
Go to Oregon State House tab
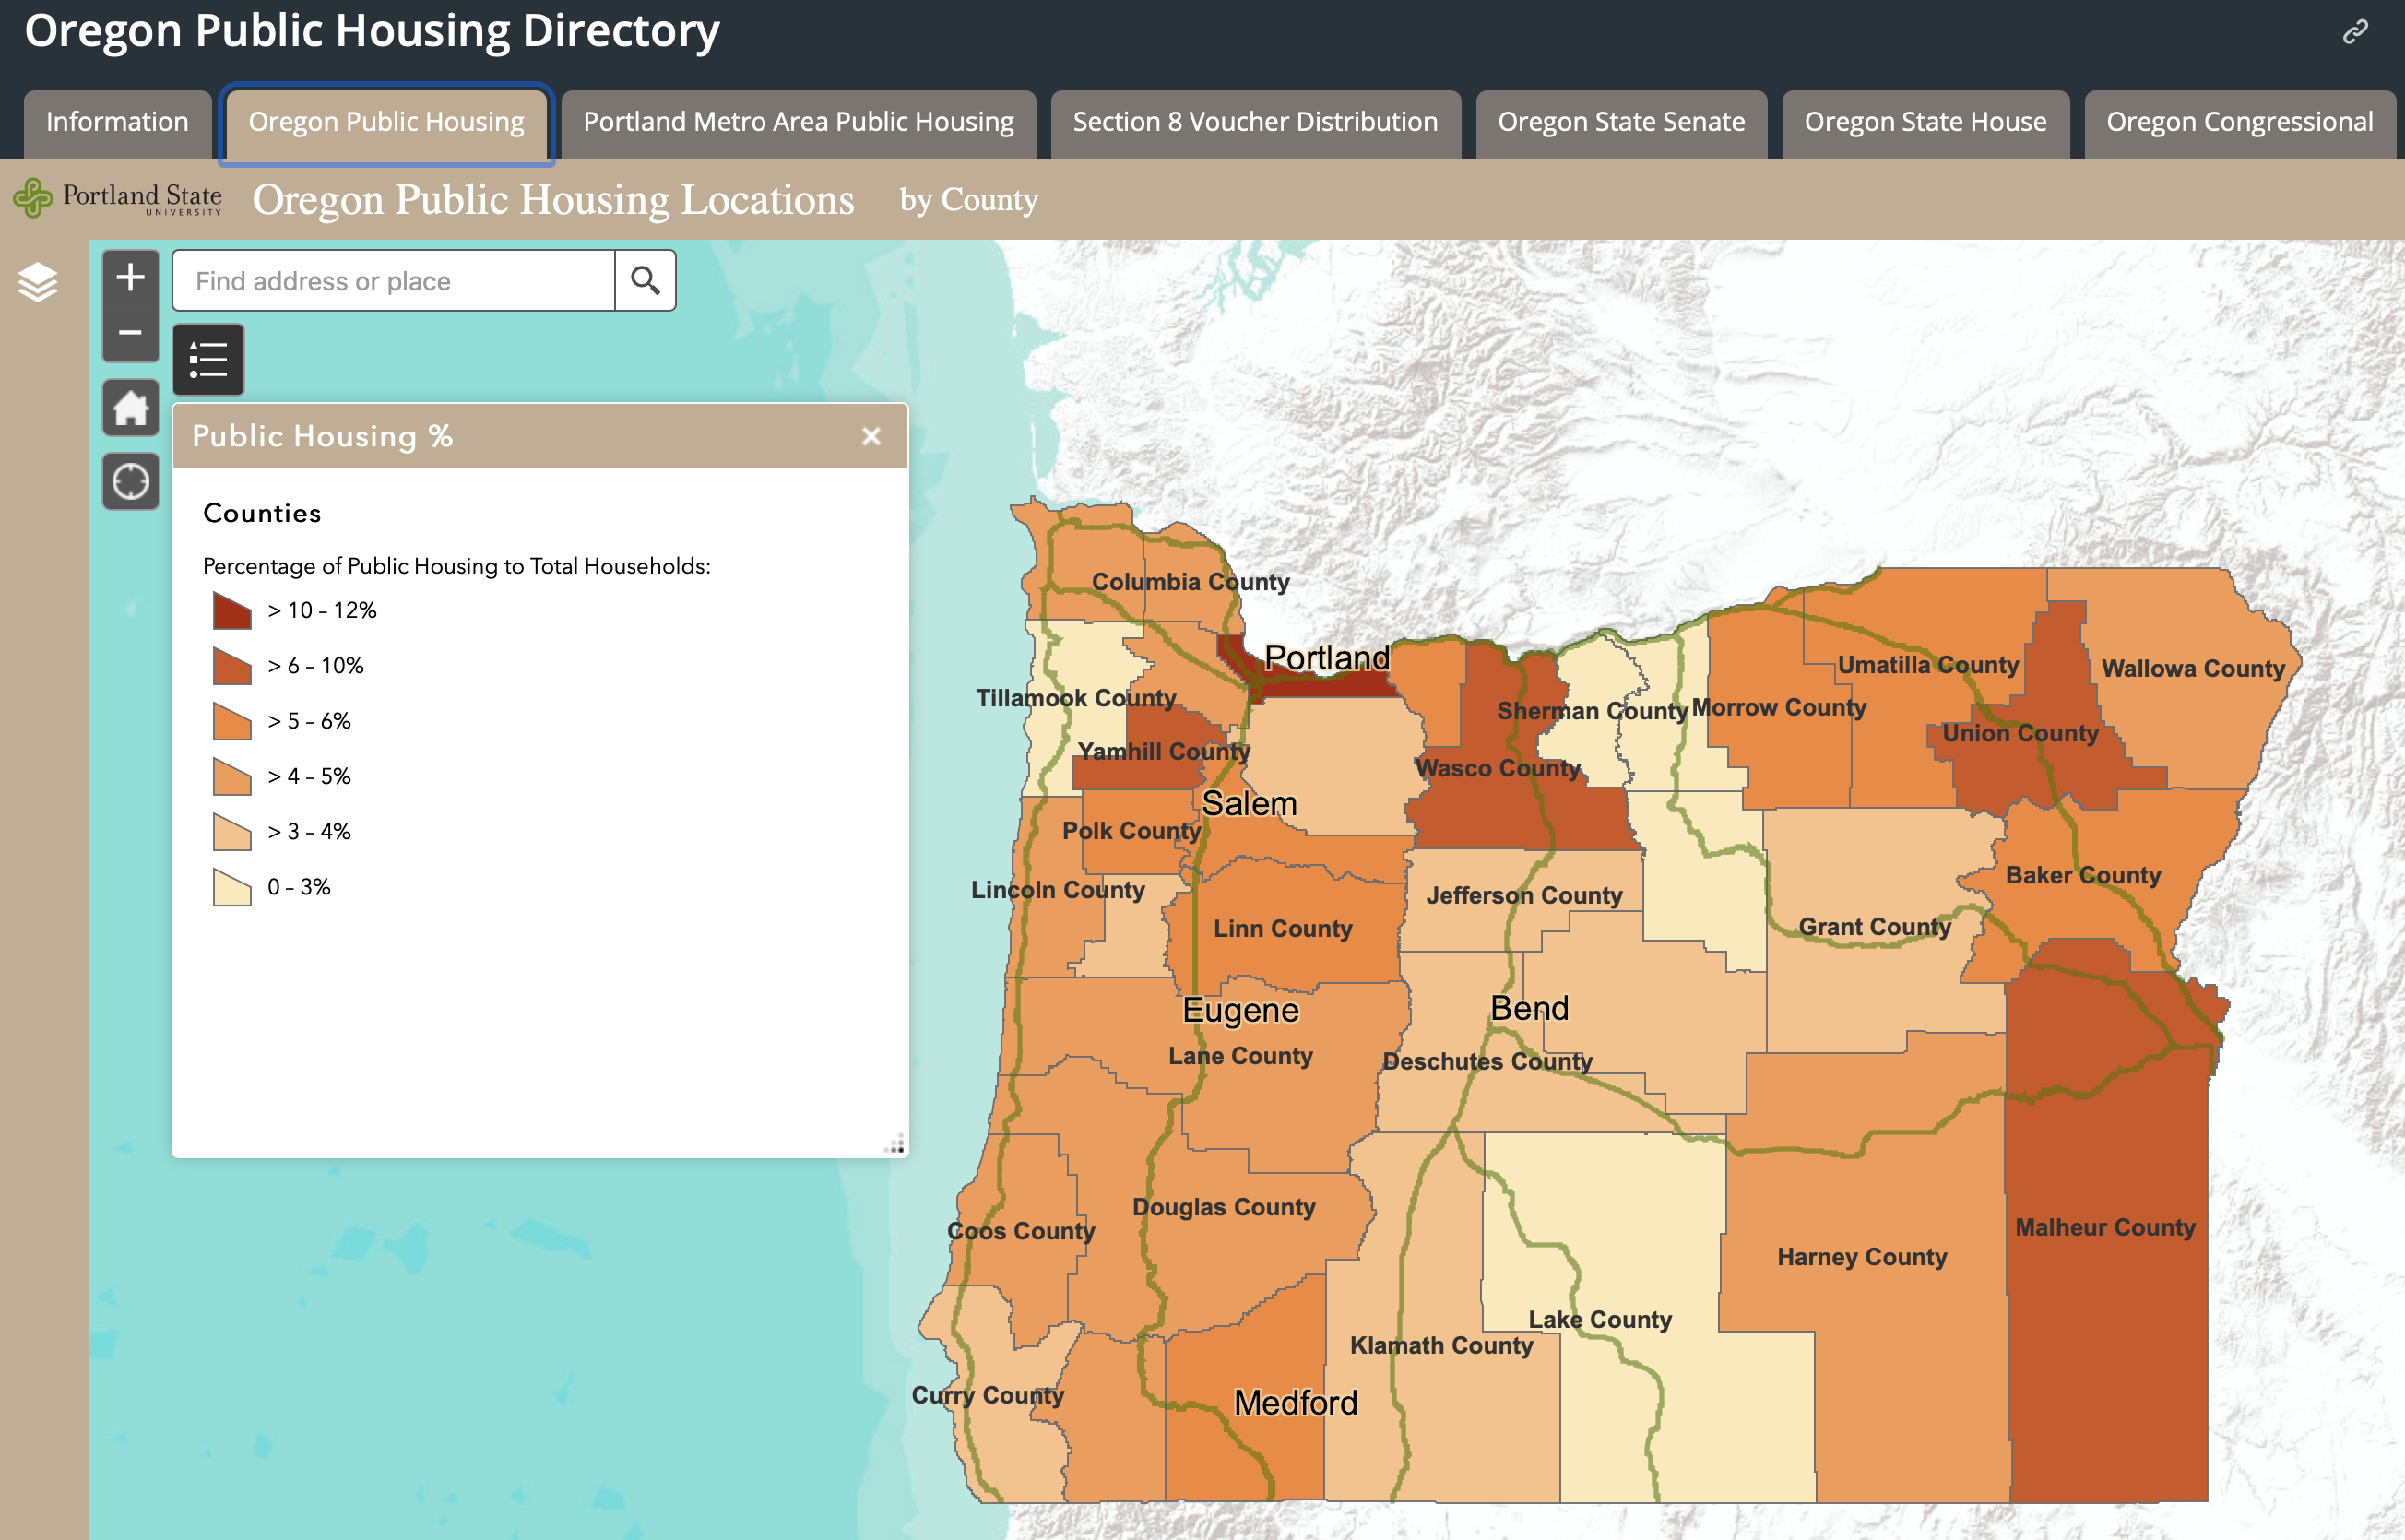click(x=1925, y=122)
